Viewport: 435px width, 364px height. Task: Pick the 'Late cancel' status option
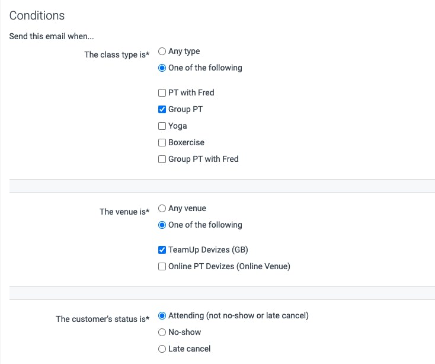(x=162, y=349)
